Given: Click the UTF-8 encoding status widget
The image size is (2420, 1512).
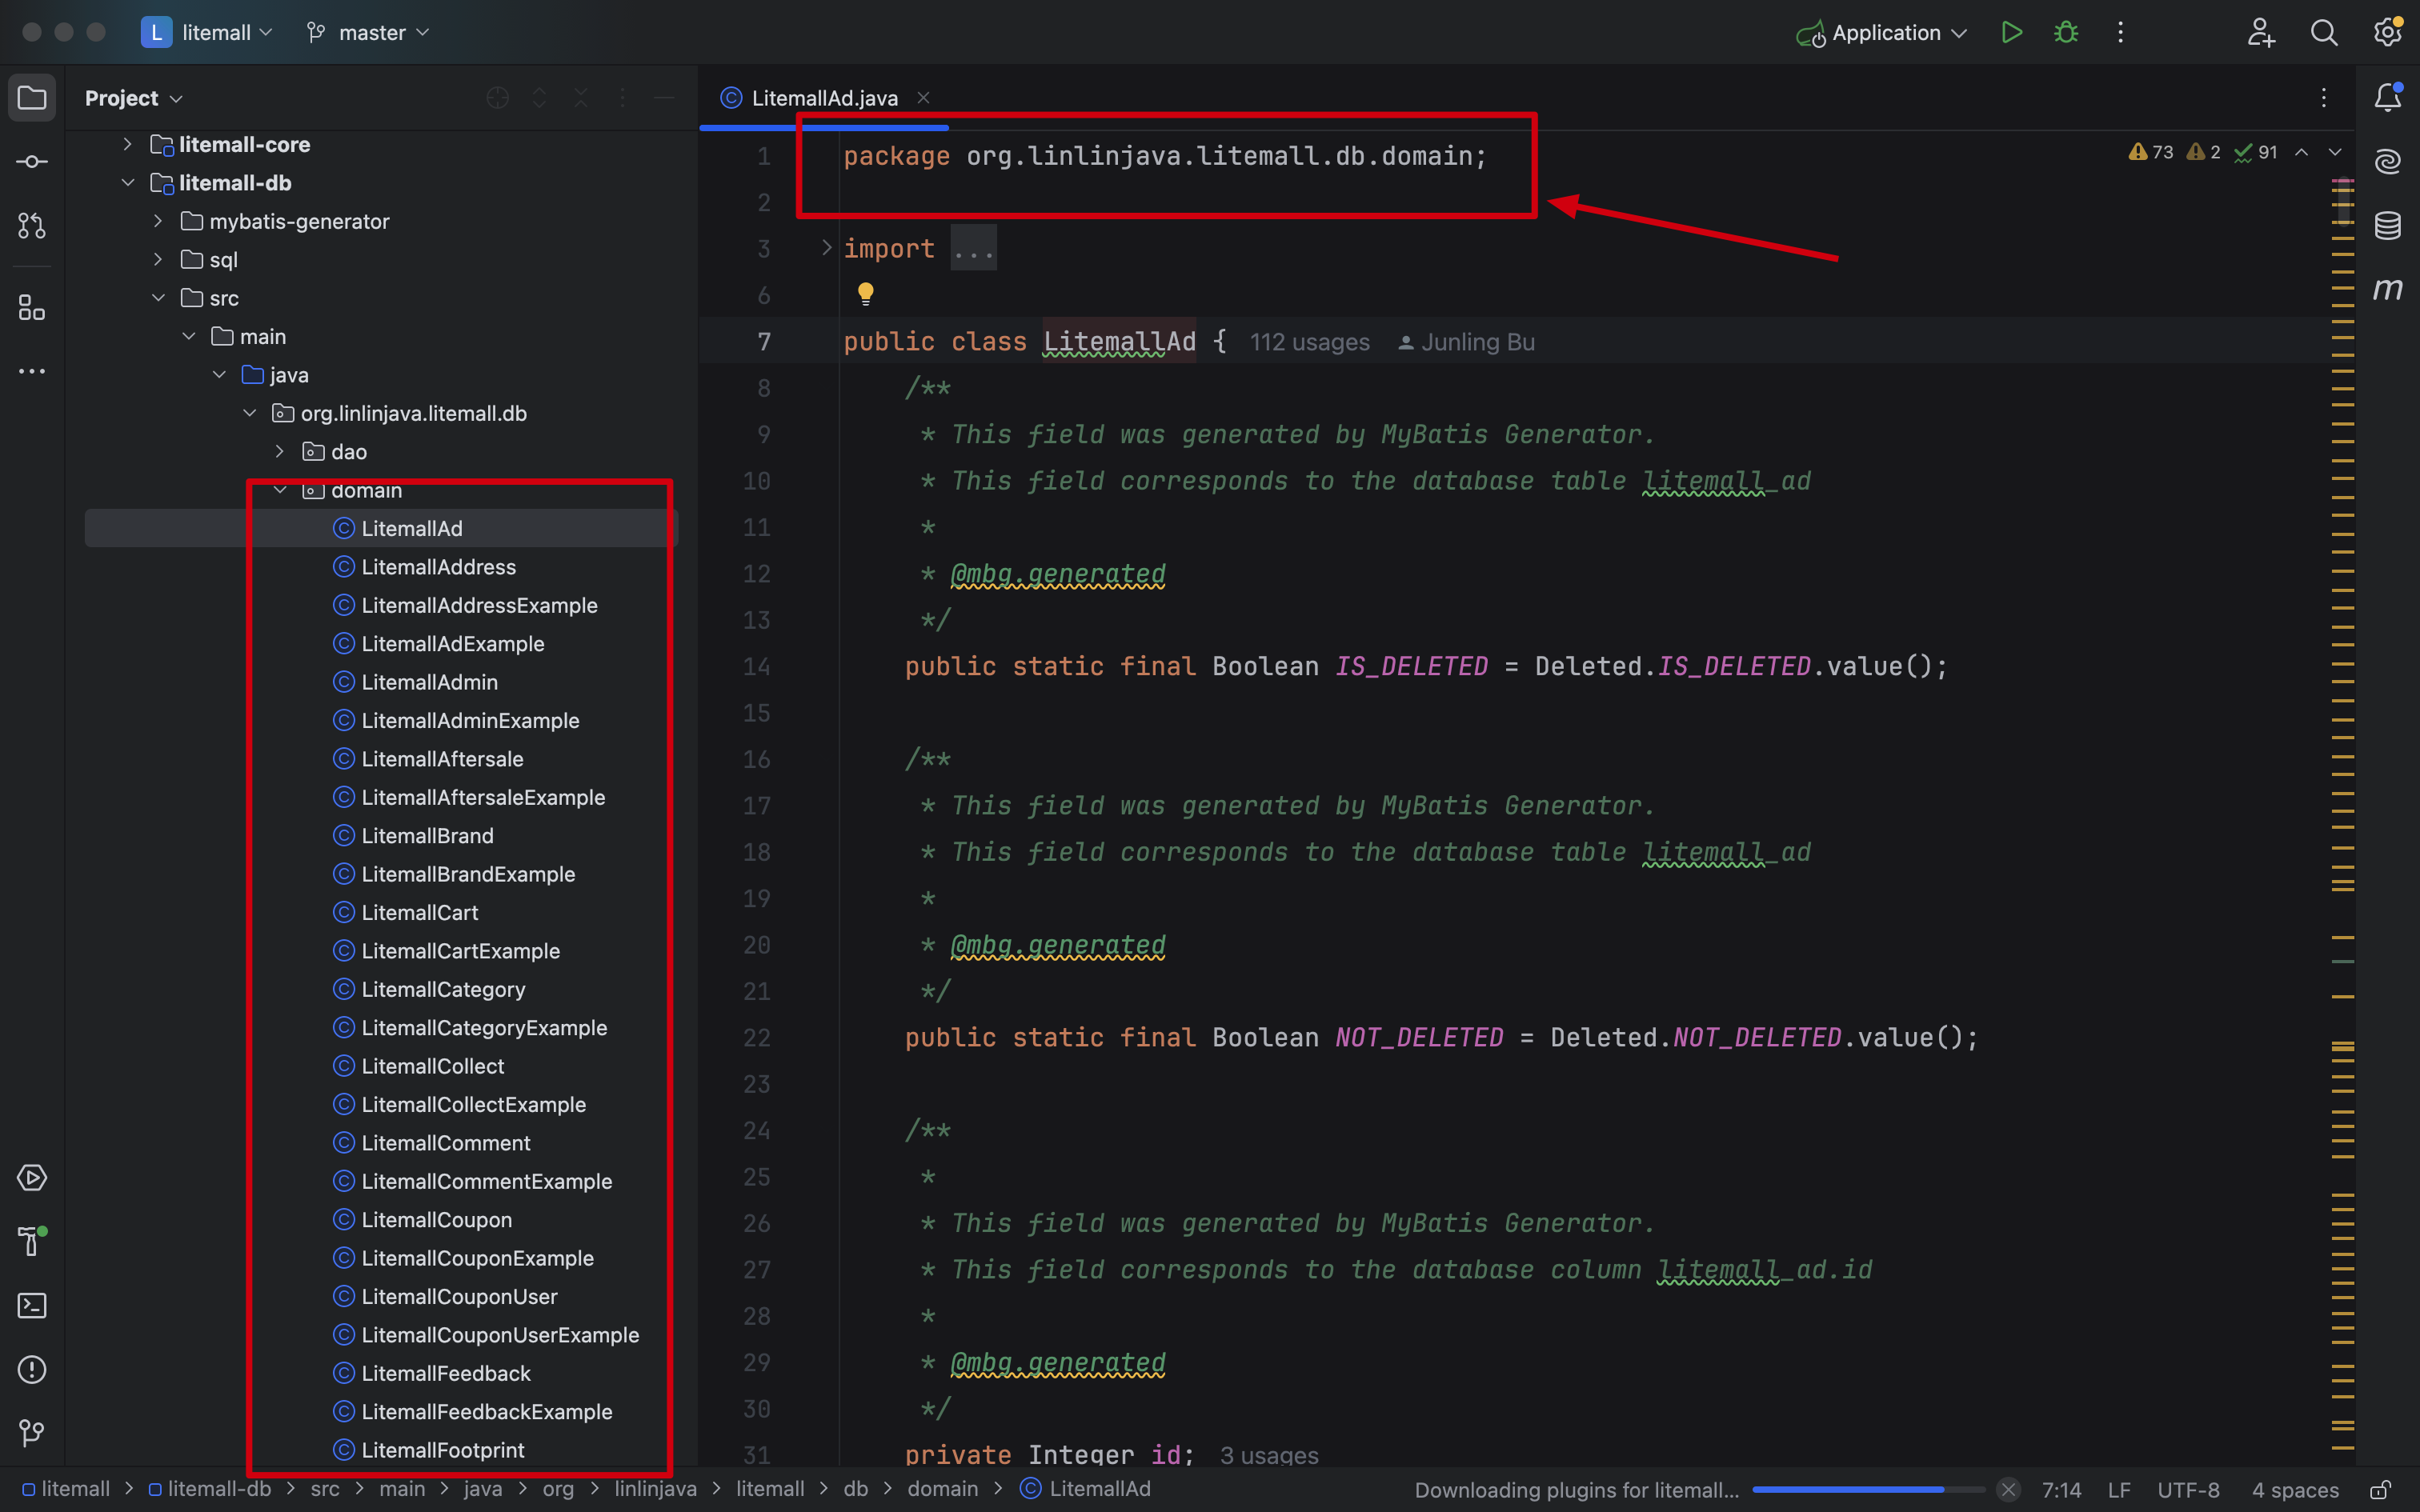Looking at the screenshot, I should 2188,1489.
